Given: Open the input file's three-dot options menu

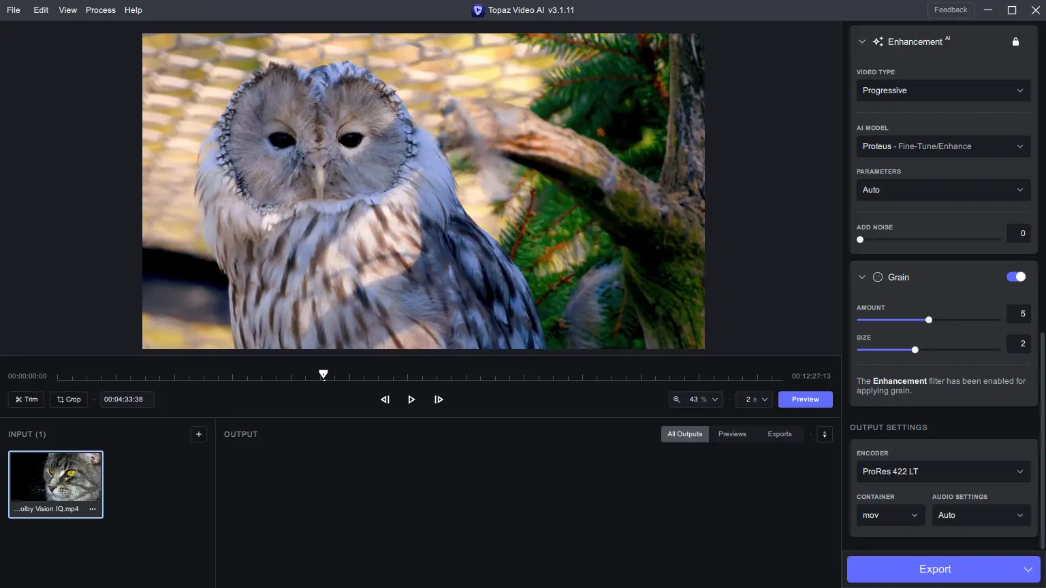Looking at the screenshot, I should (93, 509).
